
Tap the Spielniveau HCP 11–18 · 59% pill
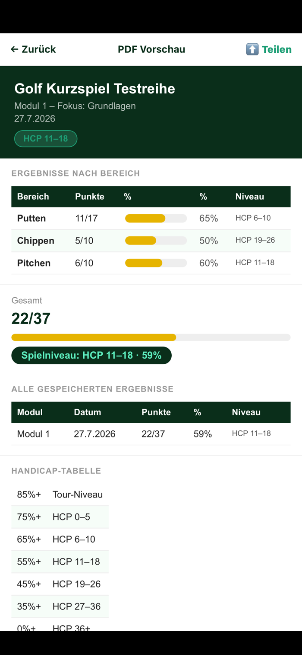click(x=91, y=355)
